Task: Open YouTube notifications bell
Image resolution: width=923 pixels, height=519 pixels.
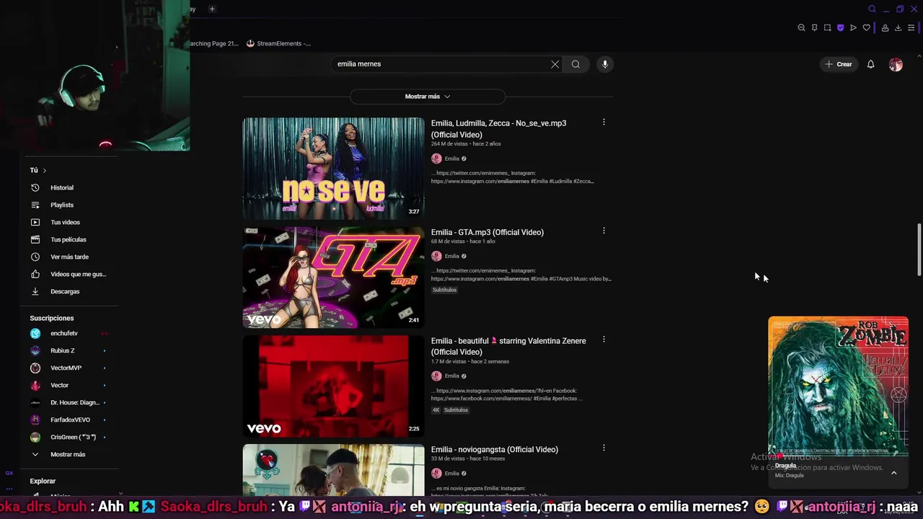Action: (870, 64)
